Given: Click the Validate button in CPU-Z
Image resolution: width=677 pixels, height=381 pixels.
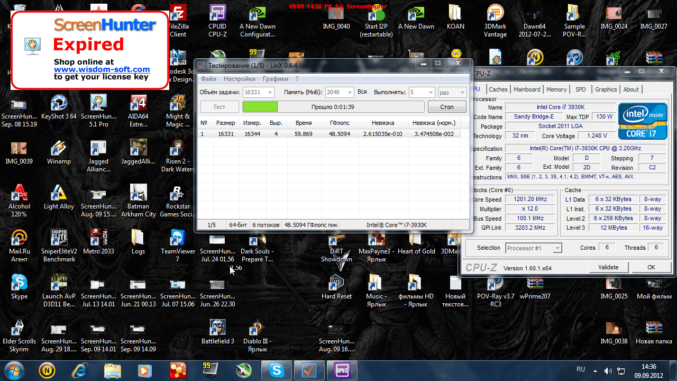Looking at the screenshot, I should click(608, 267).
